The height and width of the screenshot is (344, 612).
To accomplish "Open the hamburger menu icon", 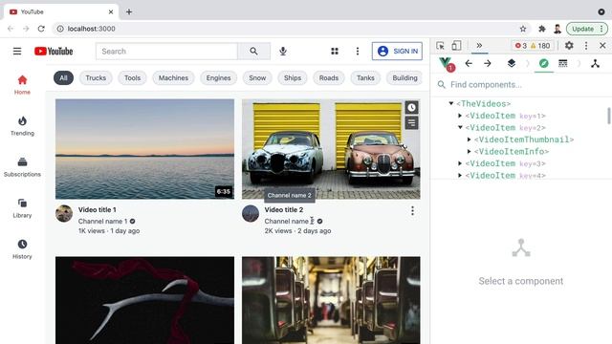I will pyautogui.click(x=17, y=51).
